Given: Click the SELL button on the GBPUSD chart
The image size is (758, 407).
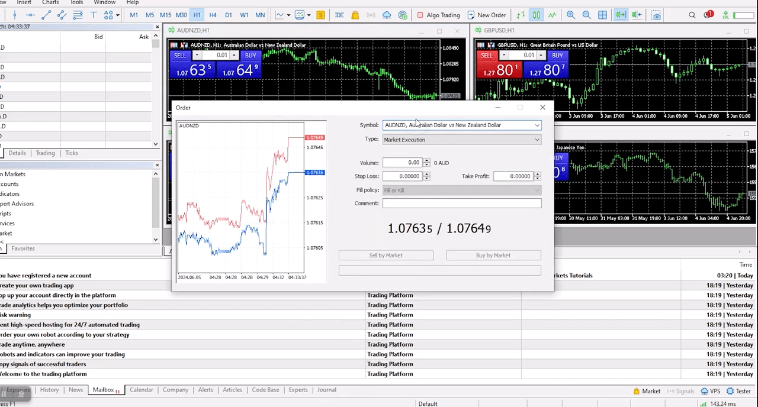Looking at the screenshot, I should point(486,55).
